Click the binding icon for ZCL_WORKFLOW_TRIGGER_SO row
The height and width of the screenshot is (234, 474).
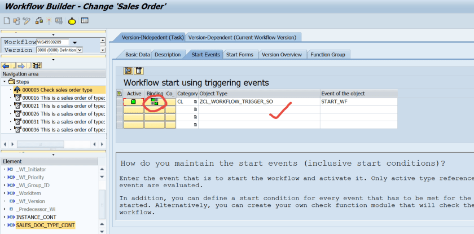(155, 101)
